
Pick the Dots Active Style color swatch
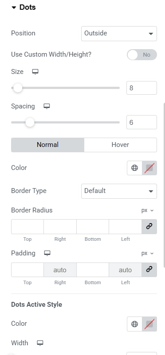point(149,324)
